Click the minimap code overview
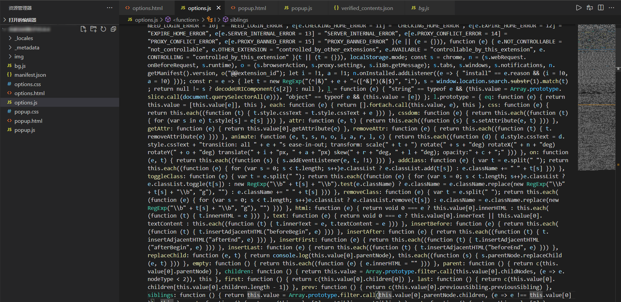This screenshot has height=302, width=621. (597, 97)
